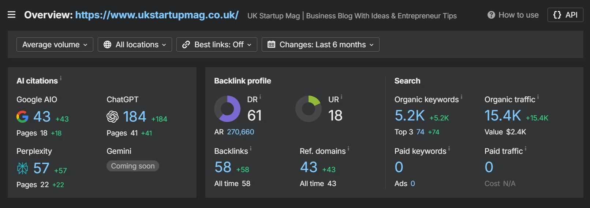Click the Backlinks count 58
The height and width of the screenshot is (208, 590).
pos(223,167)
